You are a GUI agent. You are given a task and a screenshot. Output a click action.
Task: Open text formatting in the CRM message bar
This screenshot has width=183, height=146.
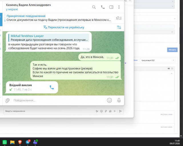click(x=97, y=111)
